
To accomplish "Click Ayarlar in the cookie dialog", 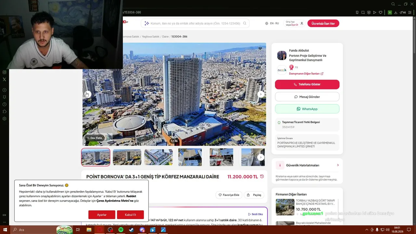I will pos(102,215).
